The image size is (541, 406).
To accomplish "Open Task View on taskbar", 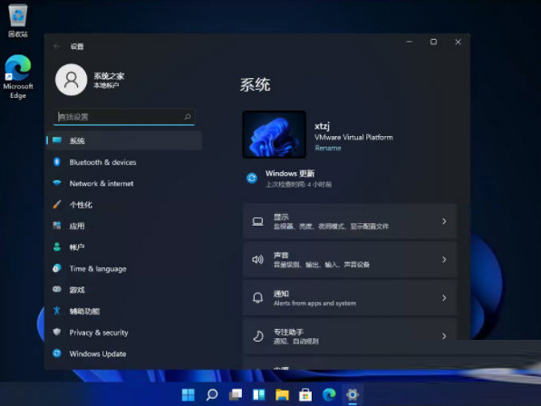I will pos(236,394).
